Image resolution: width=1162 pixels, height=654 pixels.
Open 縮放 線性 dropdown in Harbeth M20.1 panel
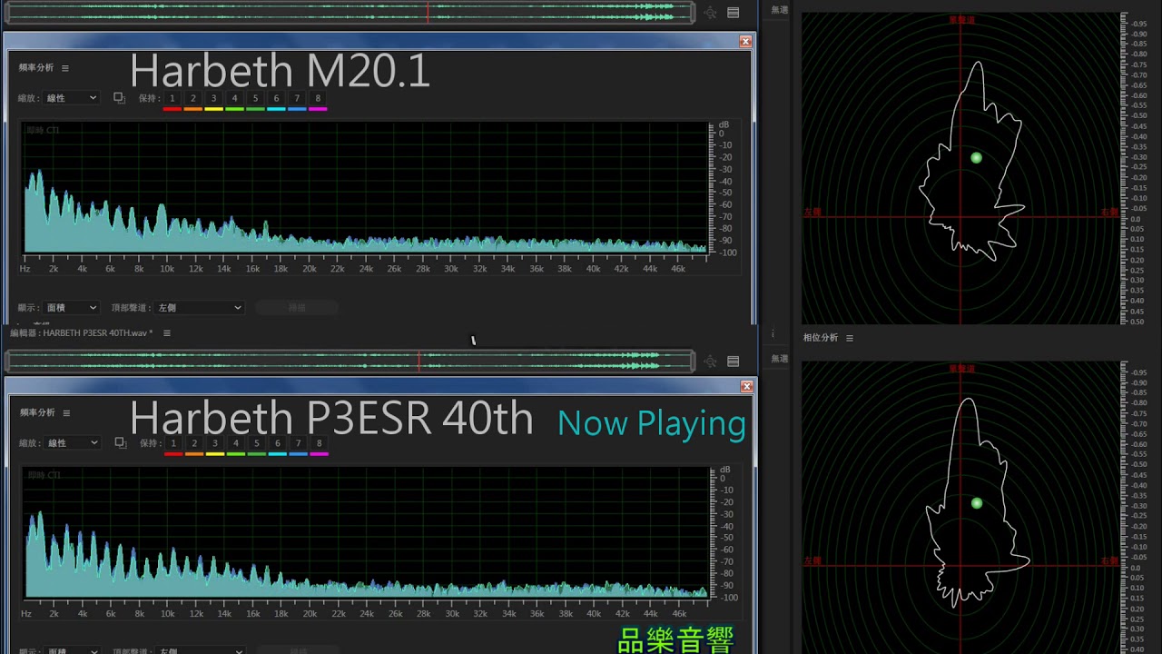[x=71, y=98]
